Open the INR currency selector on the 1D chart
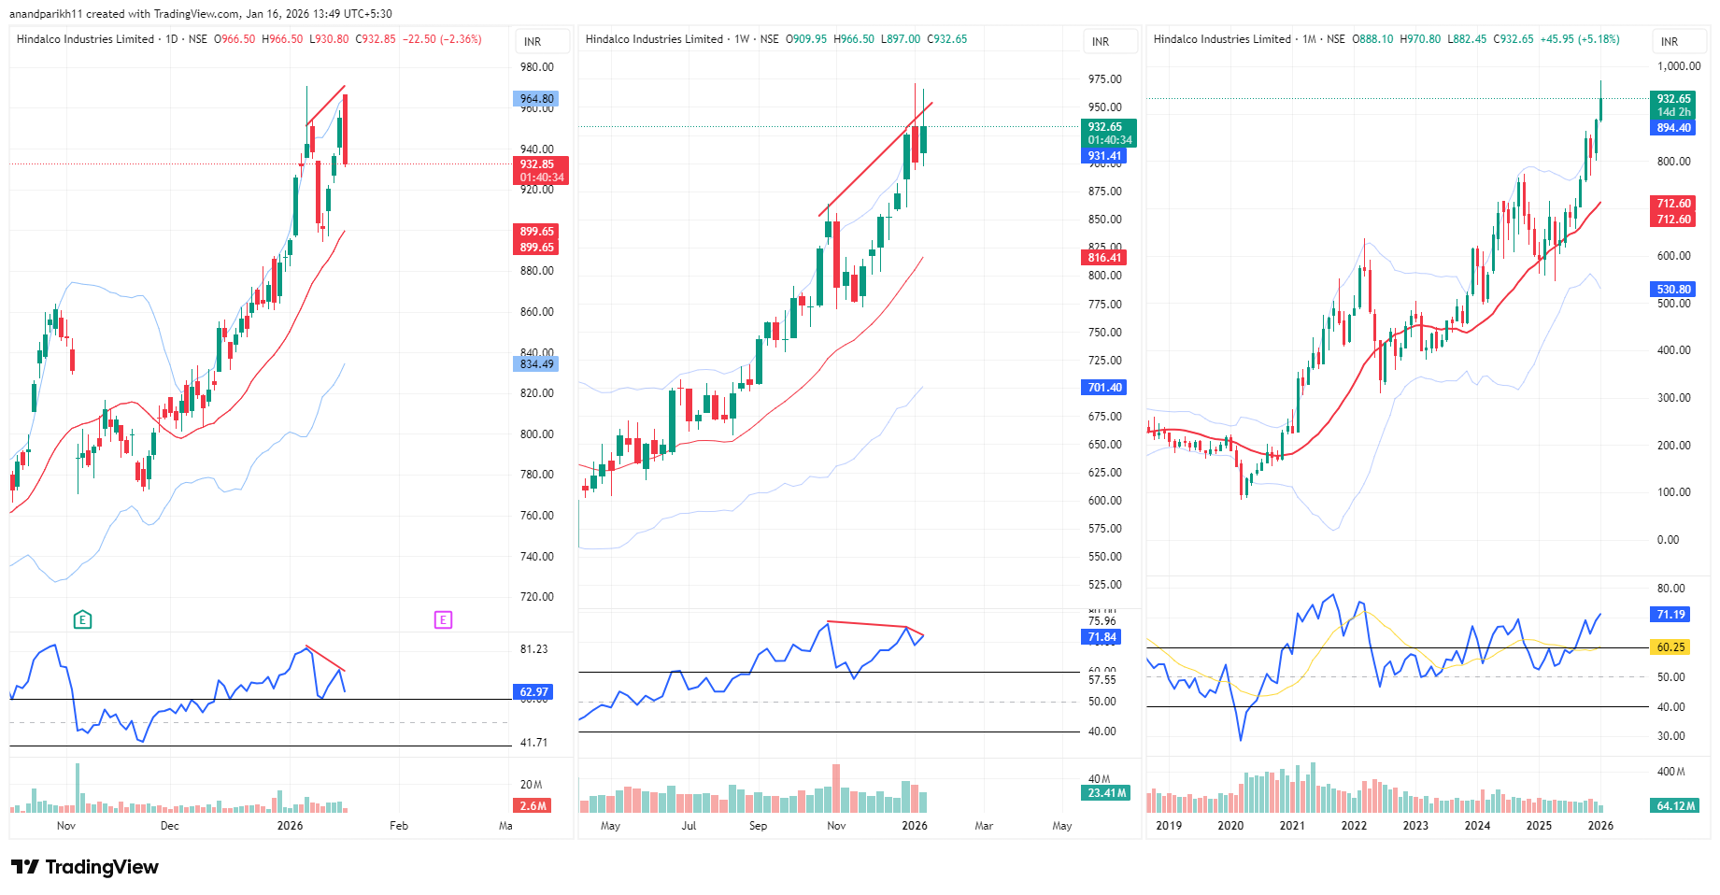The height and width of the screenshot is (895, 1720). 542,41
